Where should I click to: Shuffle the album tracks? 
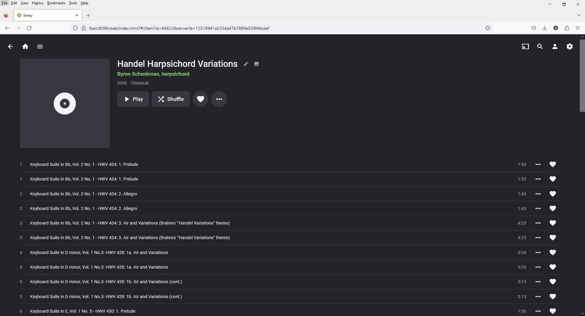coord(171,99)
